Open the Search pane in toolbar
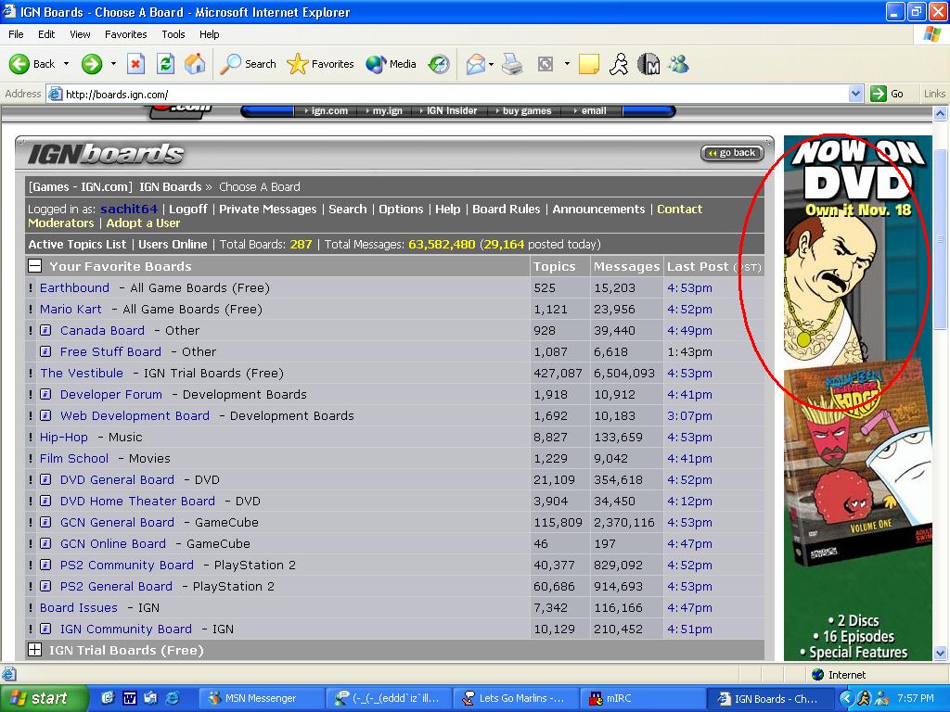This screenshot has height=712, width=950. coord(248,64)
